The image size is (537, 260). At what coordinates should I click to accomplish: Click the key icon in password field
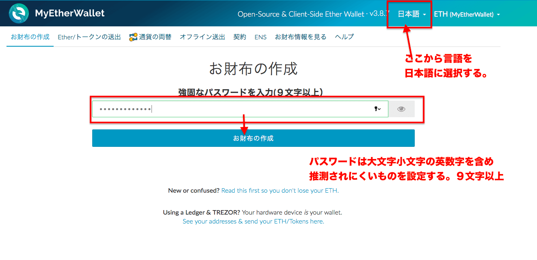[377, 109]
